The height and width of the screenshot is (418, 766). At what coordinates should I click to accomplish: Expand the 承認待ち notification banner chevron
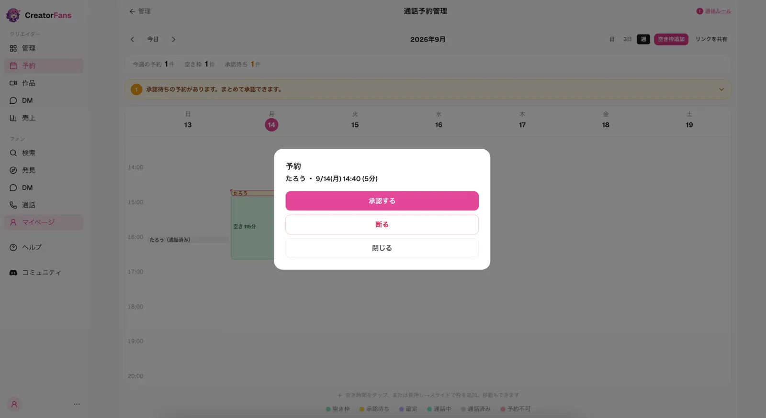[x=721, y=89]
